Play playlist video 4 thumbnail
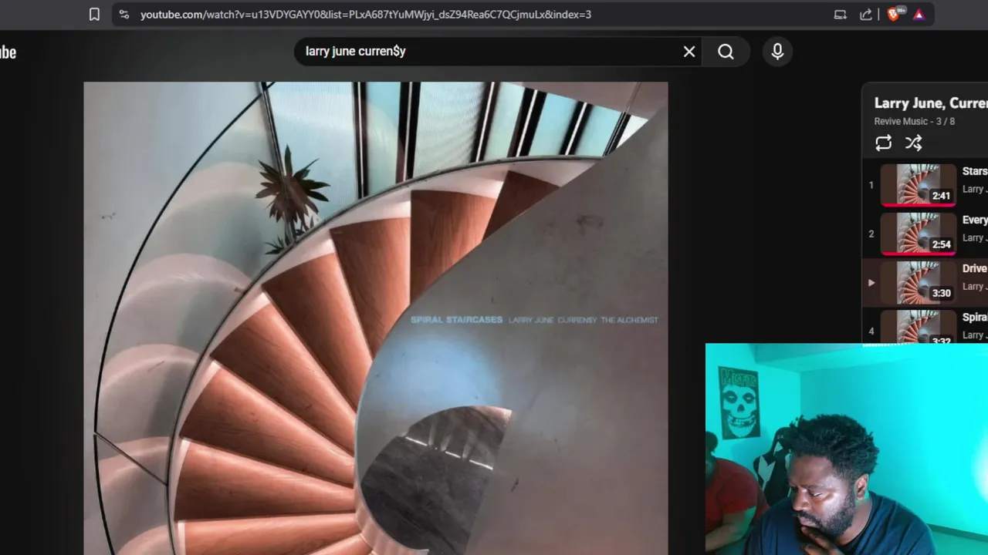Viewport: 988px width, 555px height. pos(919,326)
